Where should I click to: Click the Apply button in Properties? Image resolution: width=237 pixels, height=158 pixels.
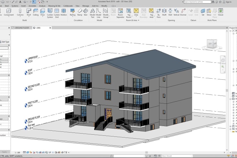click(x=5, y=152)
